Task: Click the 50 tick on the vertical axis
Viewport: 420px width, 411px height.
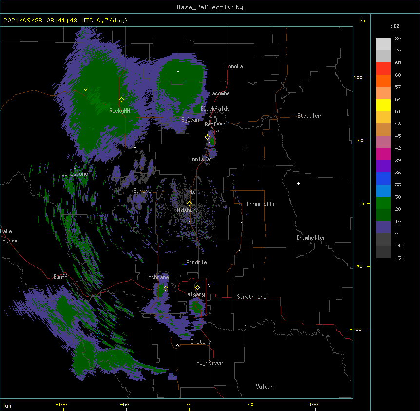Action: click(360, 140)
